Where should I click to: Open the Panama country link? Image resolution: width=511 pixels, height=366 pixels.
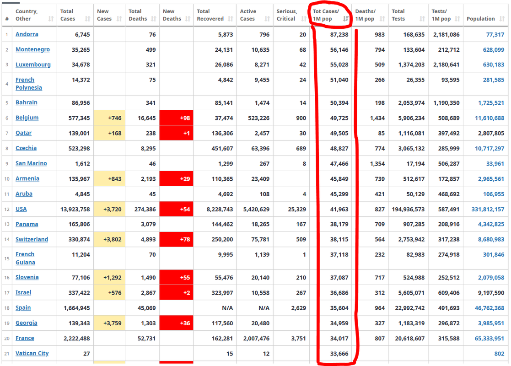pyautogui.click(x=27, y=224)
